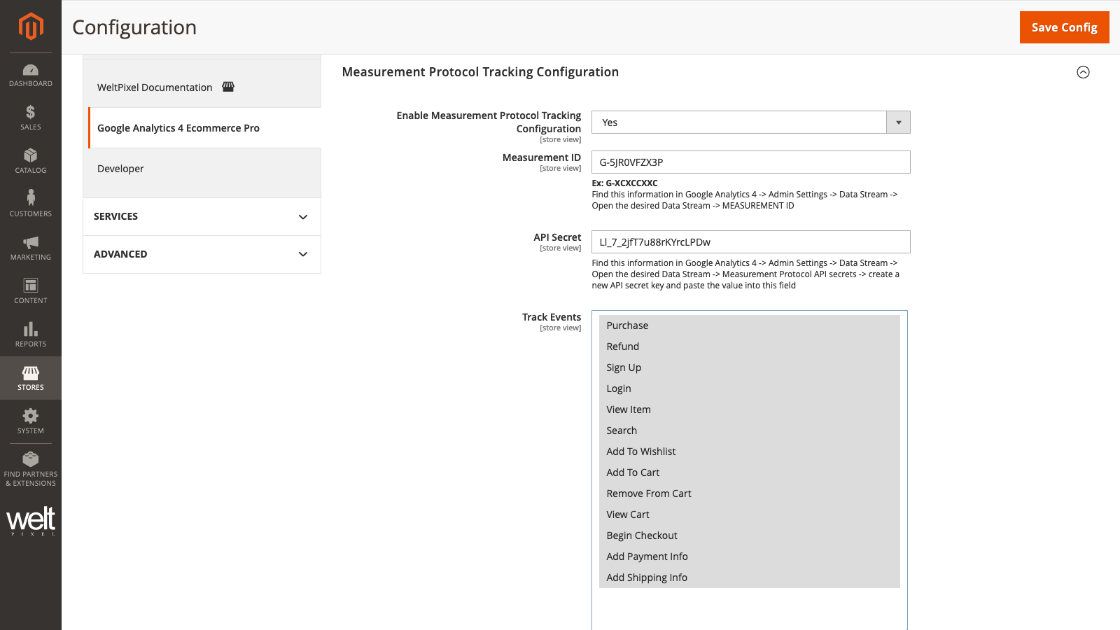Select Purchase in Track Events list
The height and width of the screenshot is (630, 1120).
pos(749,325)
